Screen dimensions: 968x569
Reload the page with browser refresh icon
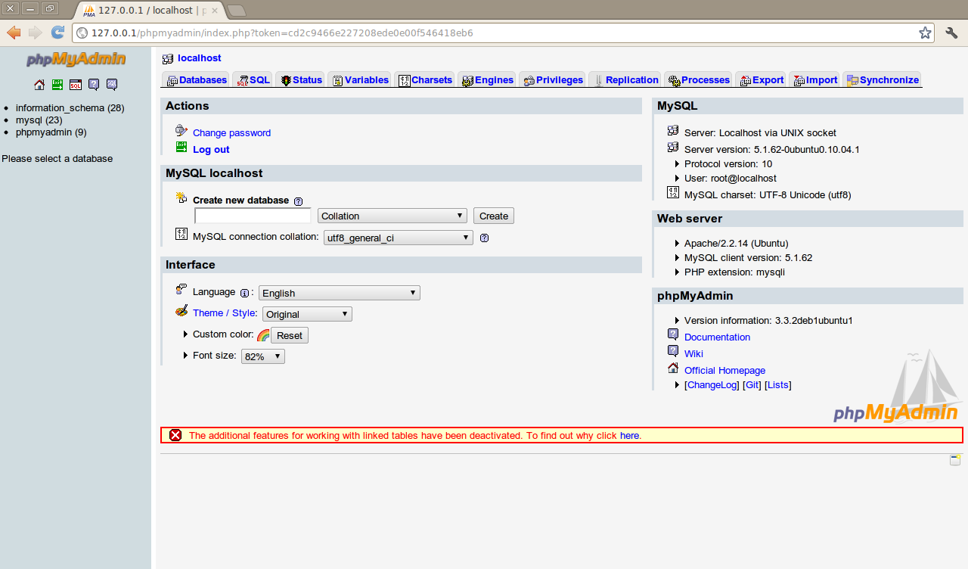(x=57, y=33)
